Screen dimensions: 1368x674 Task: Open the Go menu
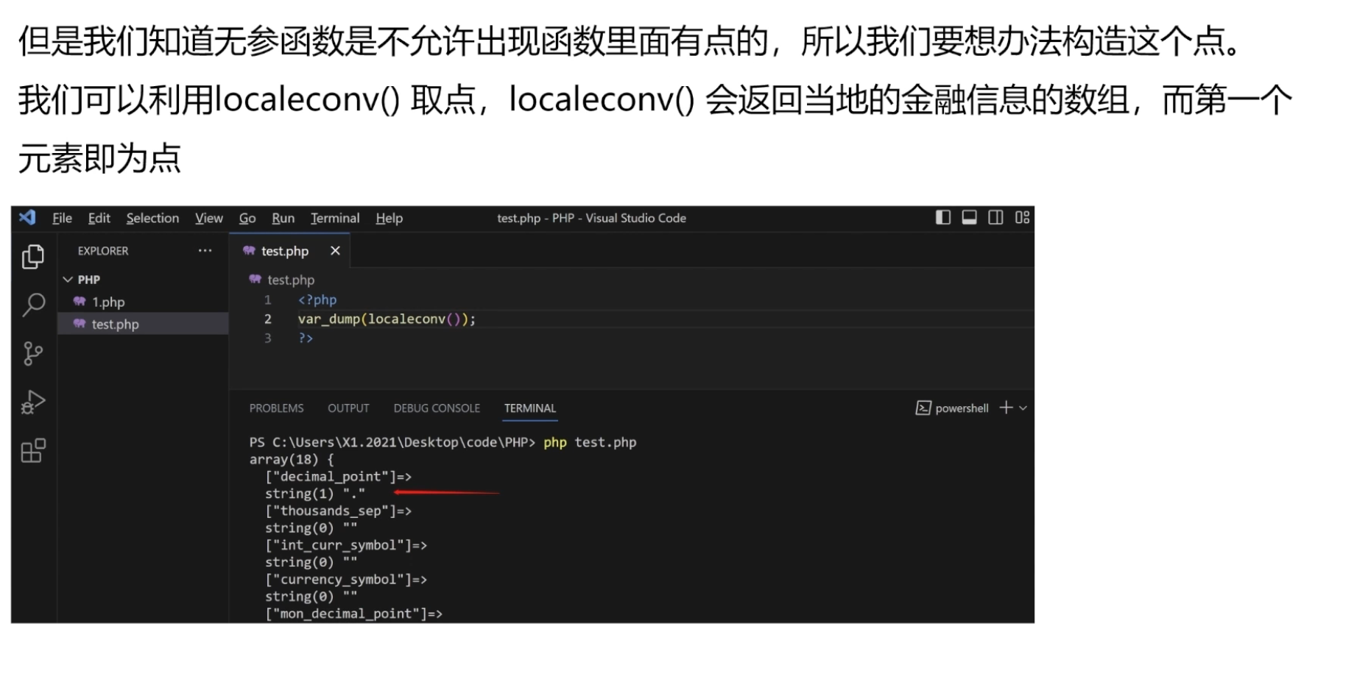(247, 218)
